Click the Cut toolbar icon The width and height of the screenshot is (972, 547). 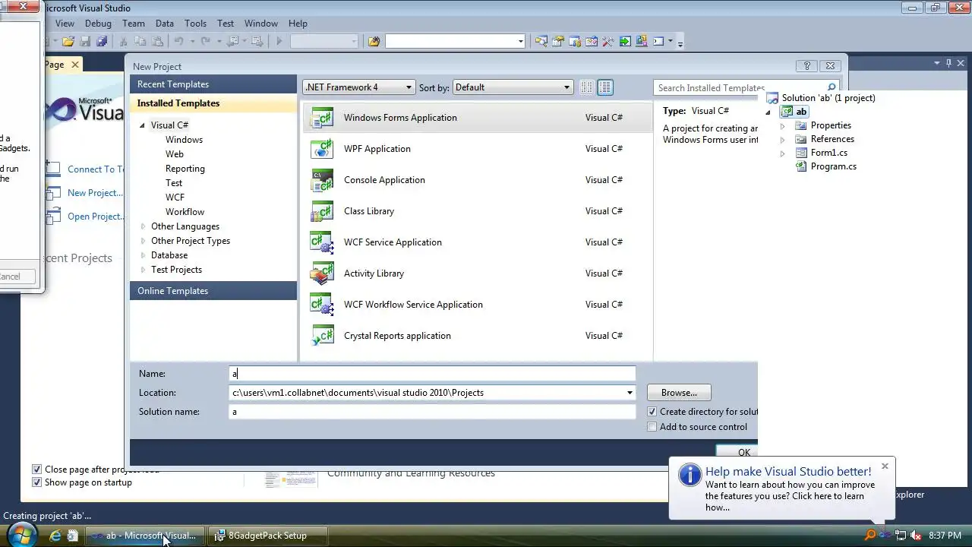123,41
